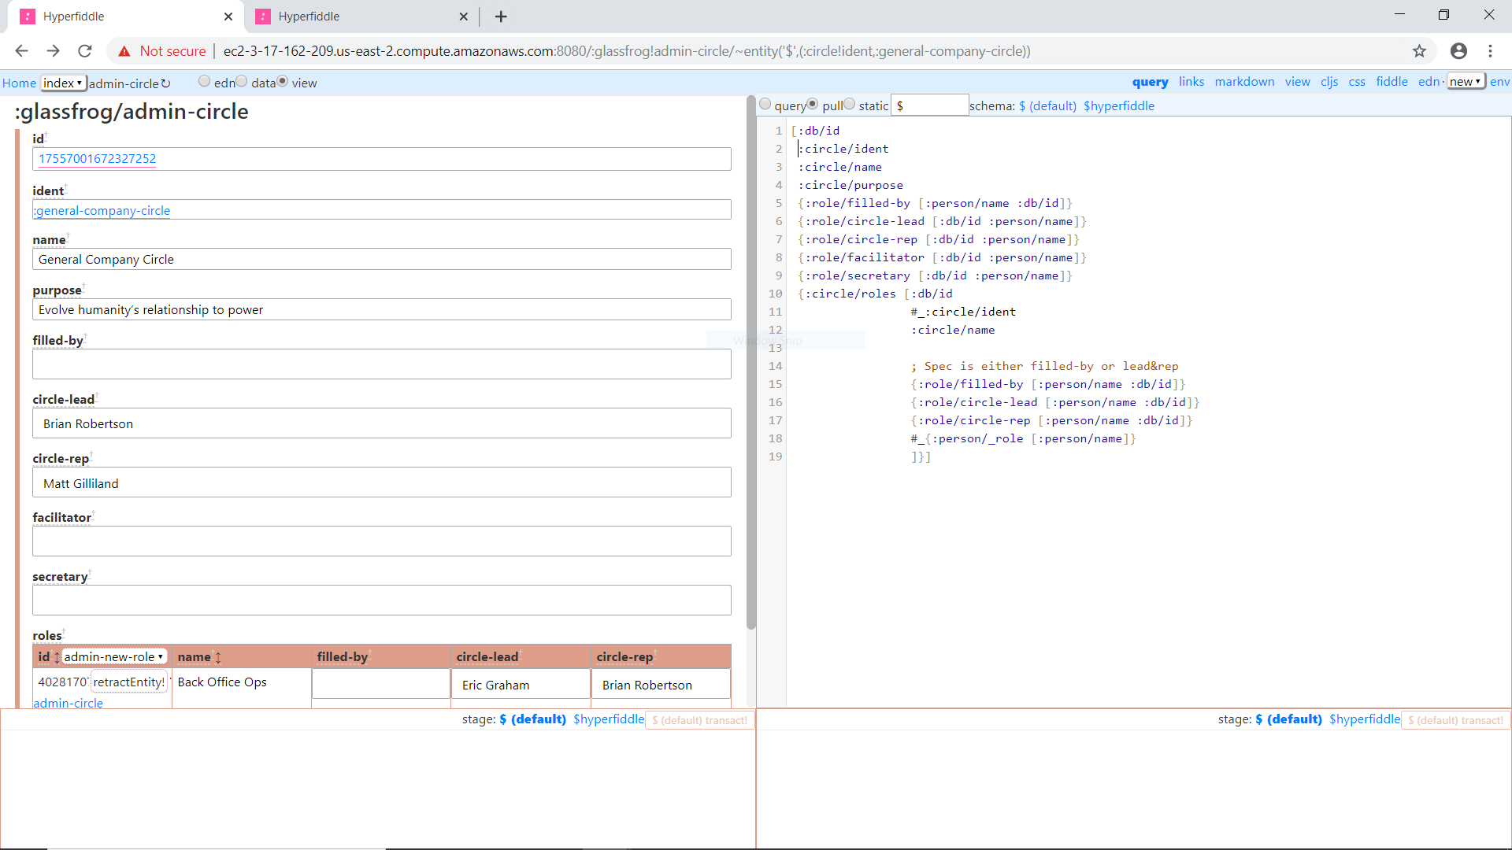
Task: Click the refresh icon beside admin-circle
Action: [165, 83]
